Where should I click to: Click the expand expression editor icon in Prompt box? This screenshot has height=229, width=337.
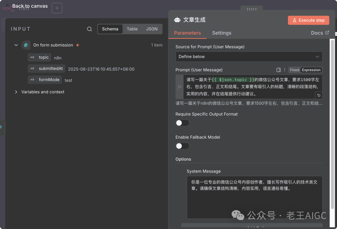319,94
